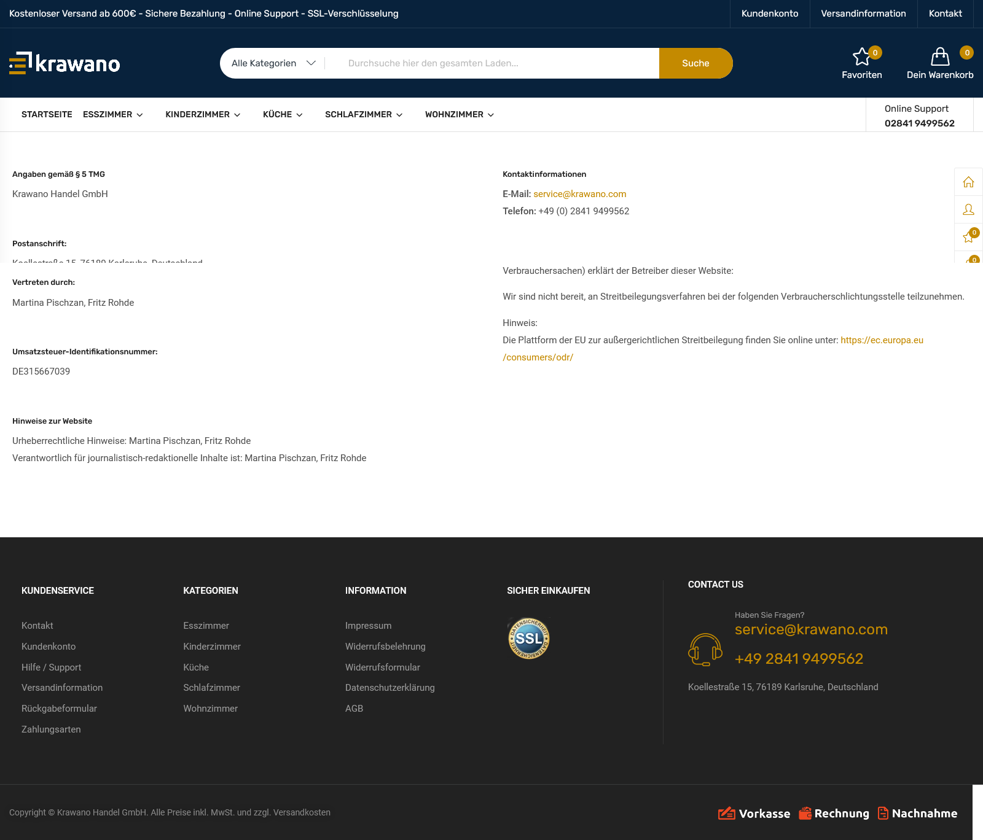Viewport: 983px width, 840px height.
Task: Open Hilfe / Support footer link
Action: click(51, 667)
